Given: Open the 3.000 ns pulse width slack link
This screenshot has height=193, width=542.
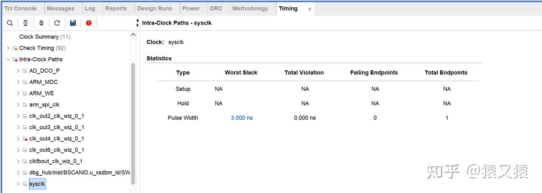Looking at the screenshot, I should (x=242, y=118).
